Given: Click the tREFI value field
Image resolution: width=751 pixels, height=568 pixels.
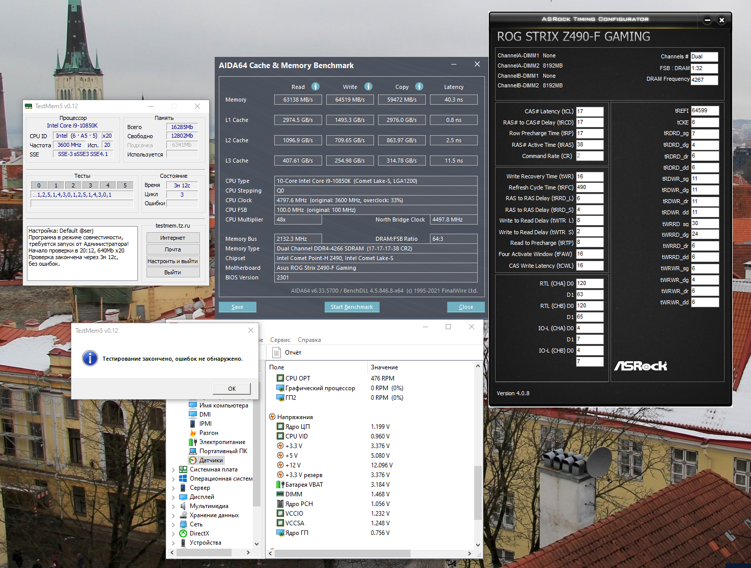Looking at the screenshot, I should pos(705,110).
